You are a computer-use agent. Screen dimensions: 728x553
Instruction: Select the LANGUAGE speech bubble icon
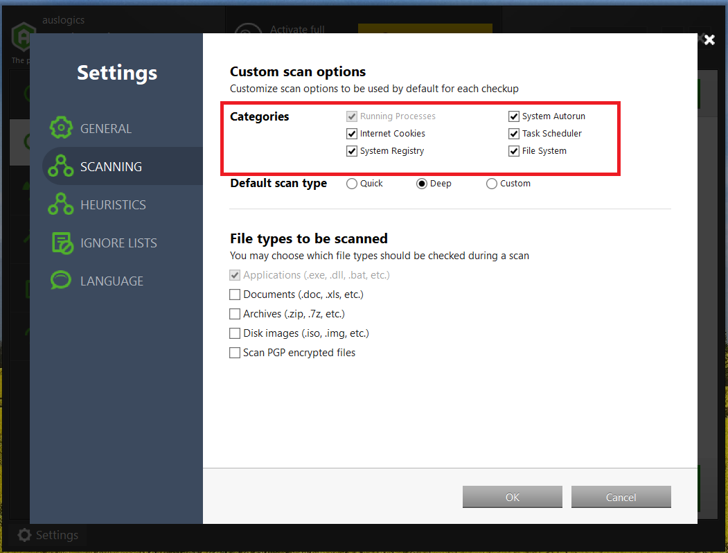point(61,280)
